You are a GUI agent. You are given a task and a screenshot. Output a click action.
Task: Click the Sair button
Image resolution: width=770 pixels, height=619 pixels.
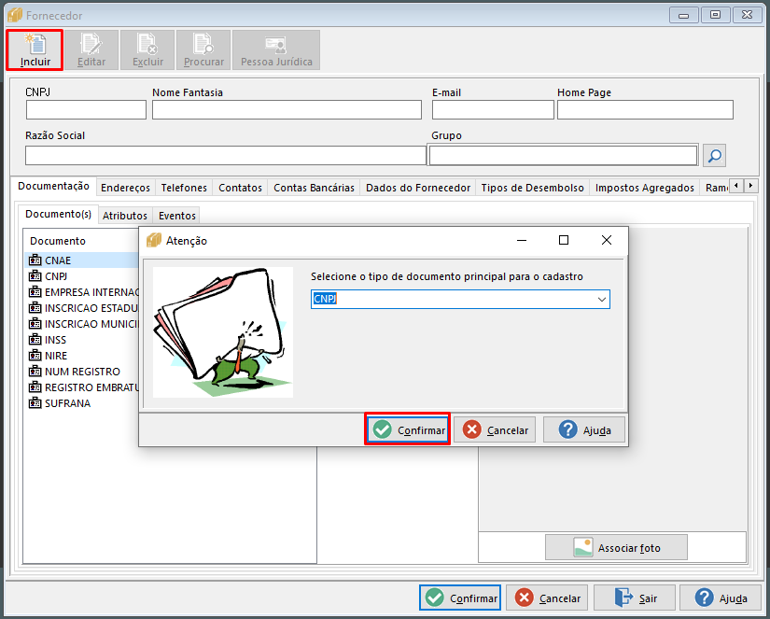[x=635, y=598]
